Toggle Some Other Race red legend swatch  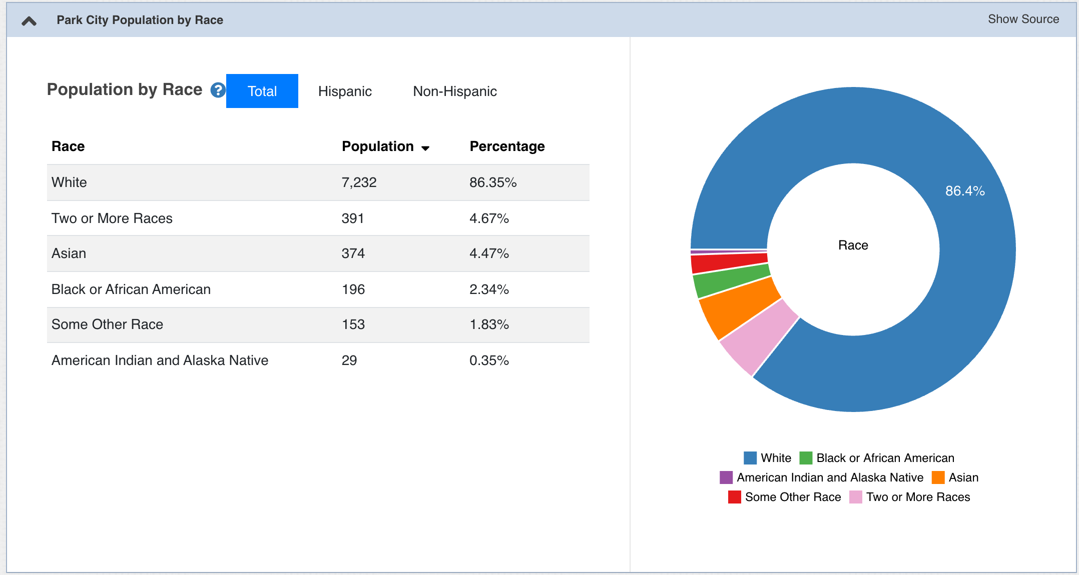click(734, 497)
